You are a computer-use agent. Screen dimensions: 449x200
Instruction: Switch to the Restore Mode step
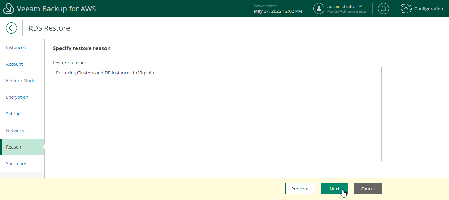(x=20, y=81)
